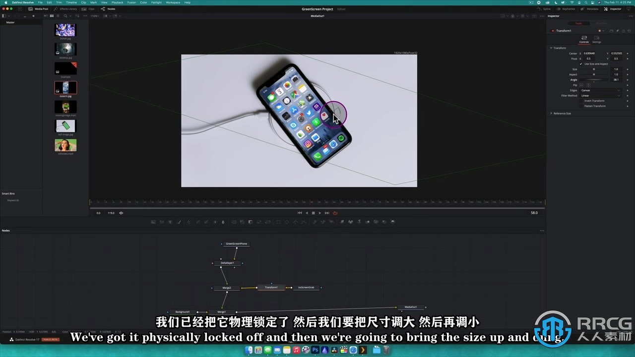635x357 pixels.
Task: Open the Timeline menu
Action: [x=71, y=2]
